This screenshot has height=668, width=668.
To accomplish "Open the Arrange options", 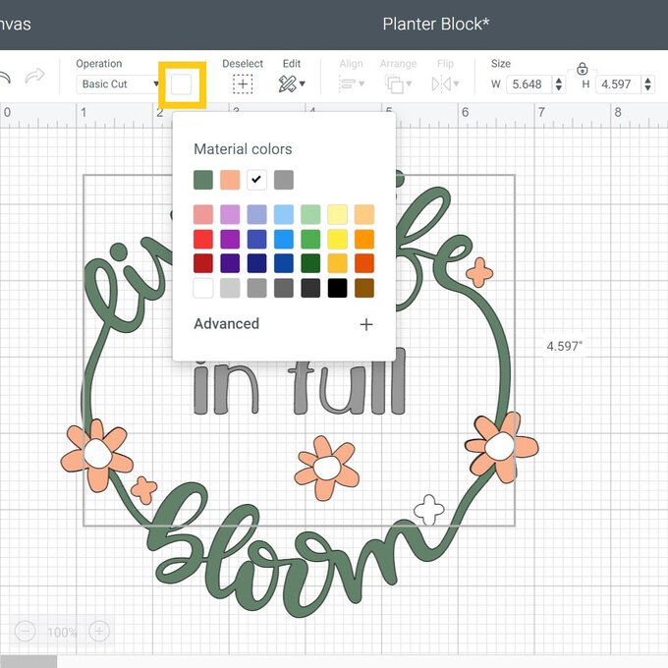I will (x=398, y=83).
